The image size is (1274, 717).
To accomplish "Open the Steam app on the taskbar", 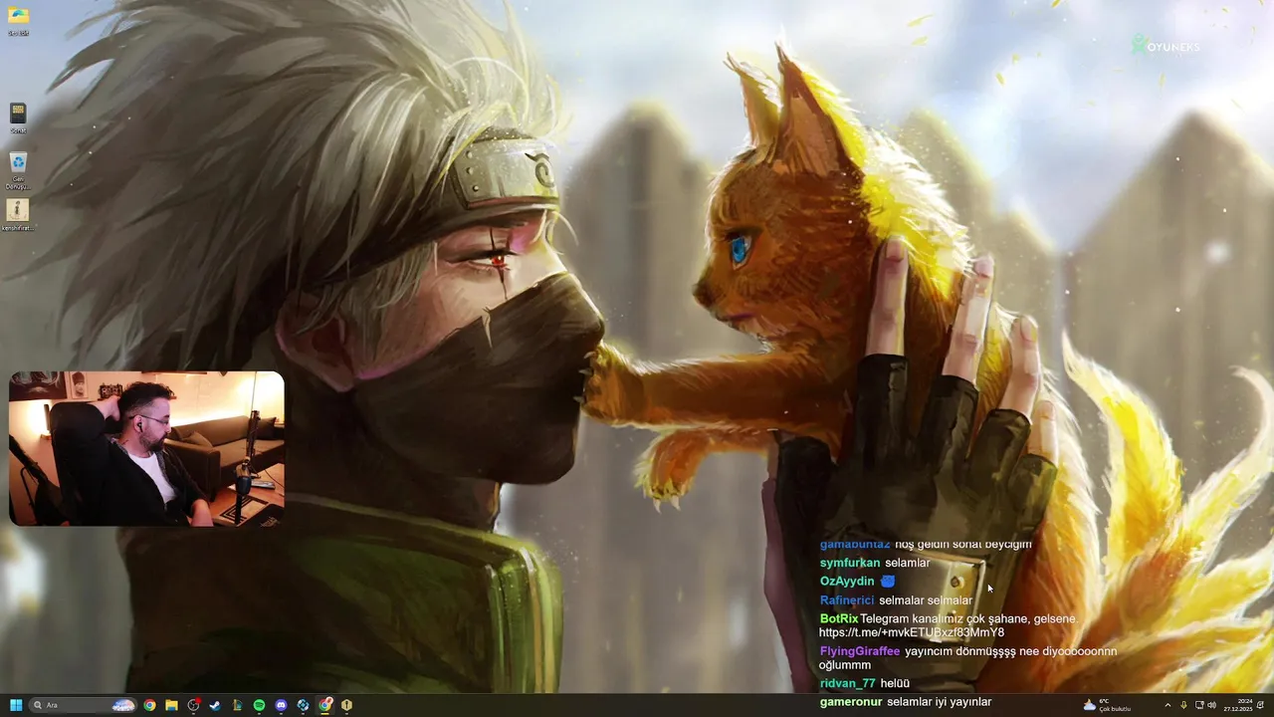I will (x=215, y=705).
